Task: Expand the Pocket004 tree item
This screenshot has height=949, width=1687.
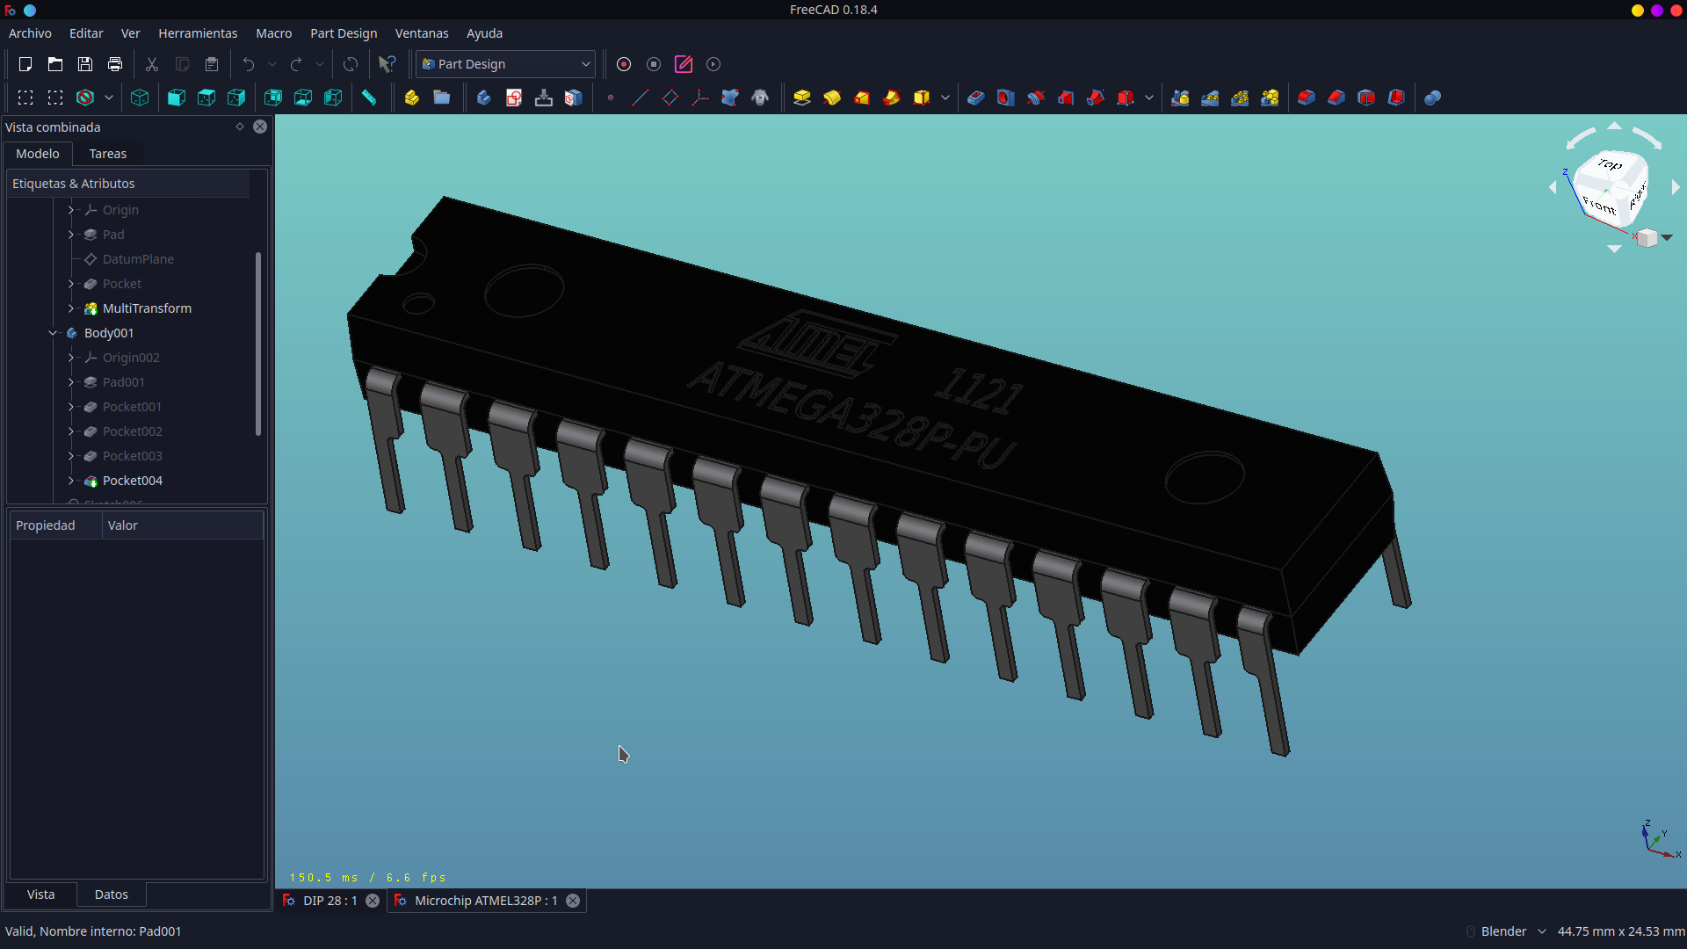Action: 71,481
